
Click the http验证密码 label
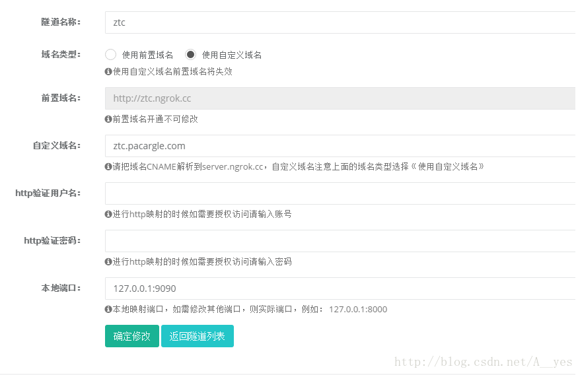[x=53, y=241]
